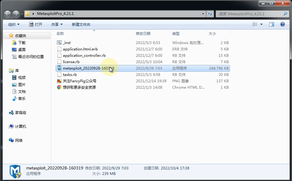
Task: Sort by the 类型 column header
Action: (x=176, y=33)
